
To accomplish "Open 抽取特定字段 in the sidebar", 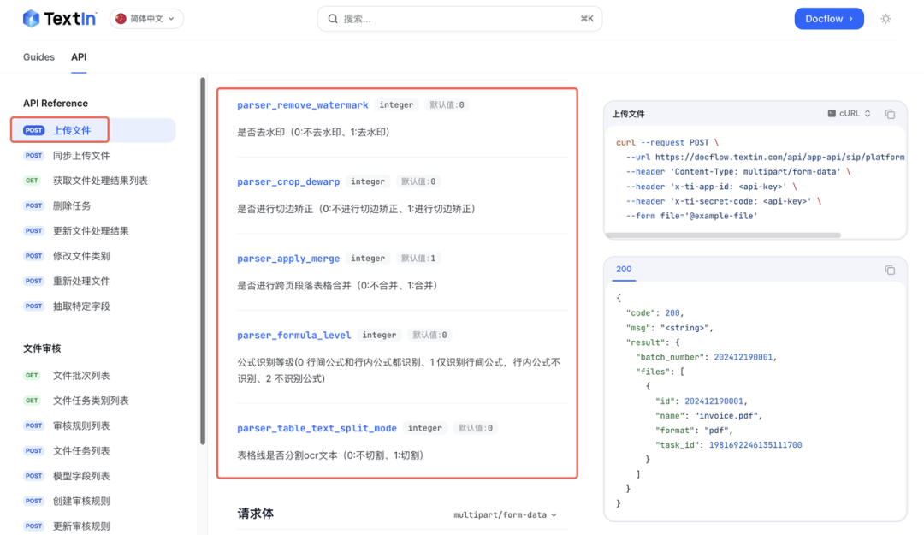I will point(81,306).
